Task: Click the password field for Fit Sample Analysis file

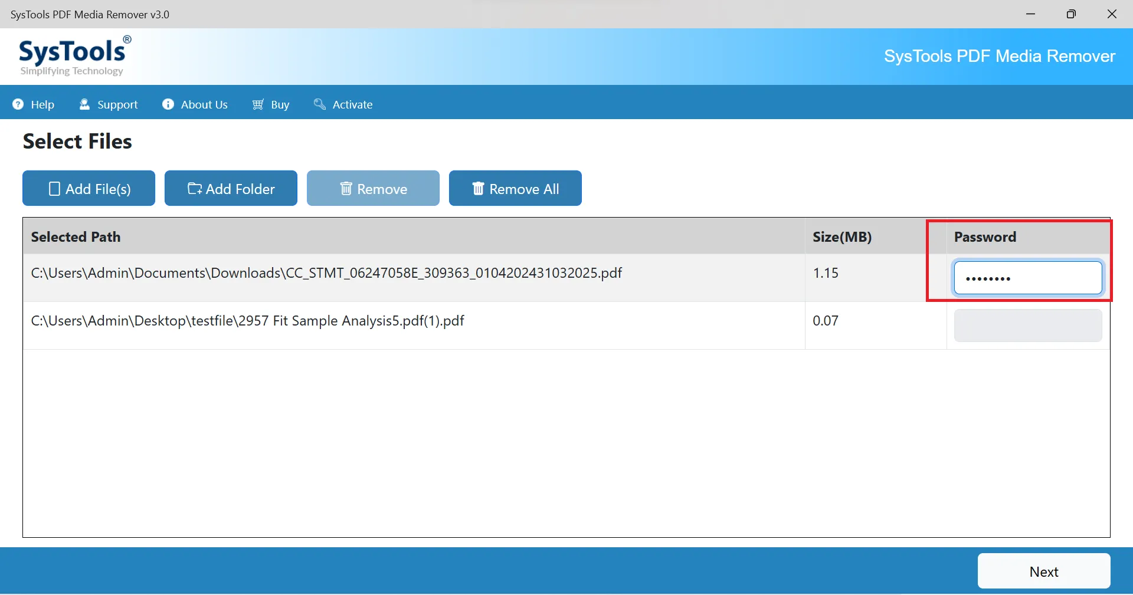Action: 1028,326
